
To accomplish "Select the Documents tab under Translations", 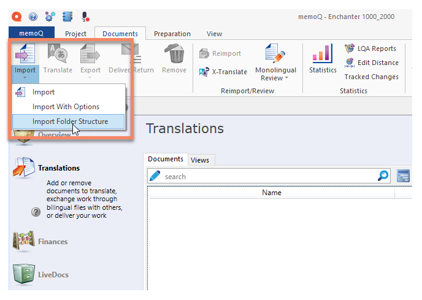I will (x=166, y=159).
